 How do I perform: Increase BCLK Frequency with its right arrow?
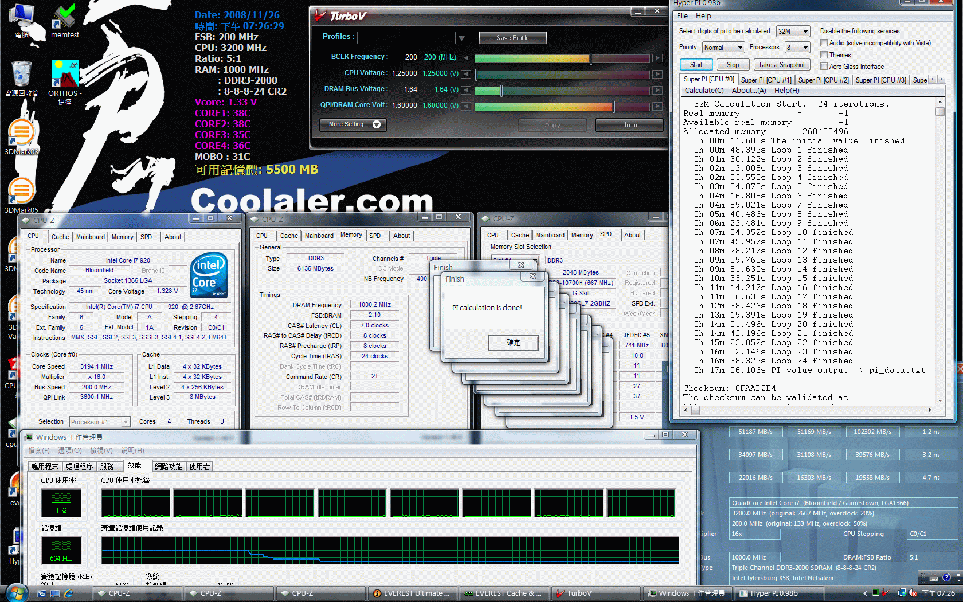tap(657, 58)
